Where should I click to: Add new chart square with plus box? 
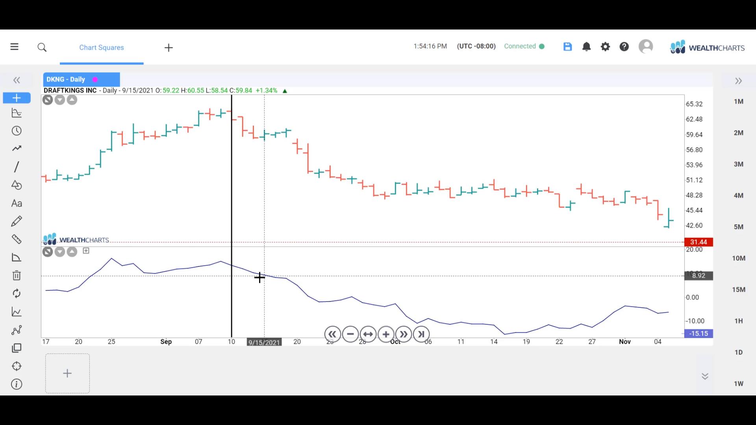coord(67,373)
